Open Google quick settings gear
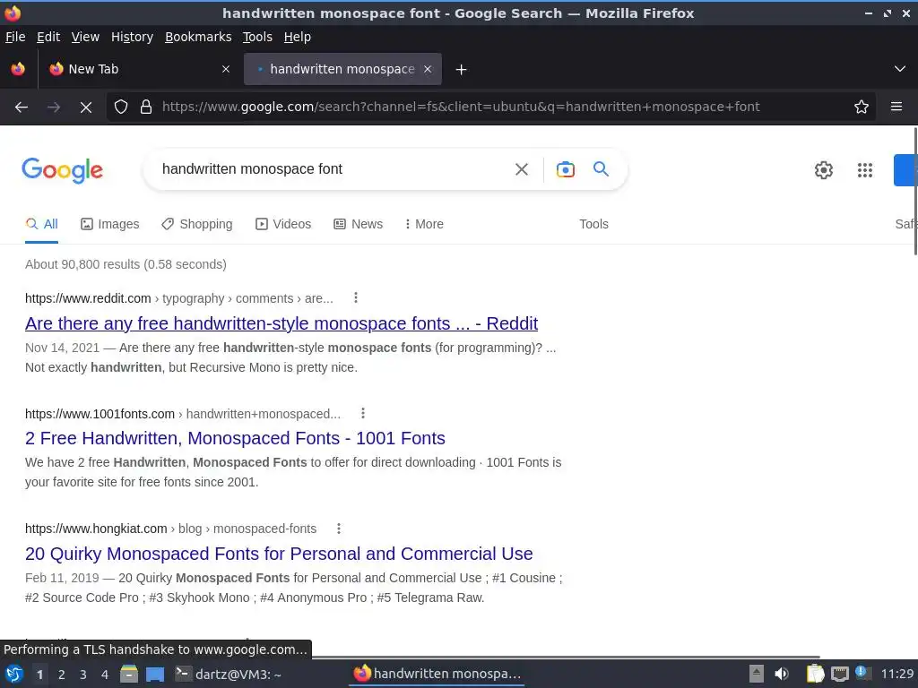 tap(823, 170)
